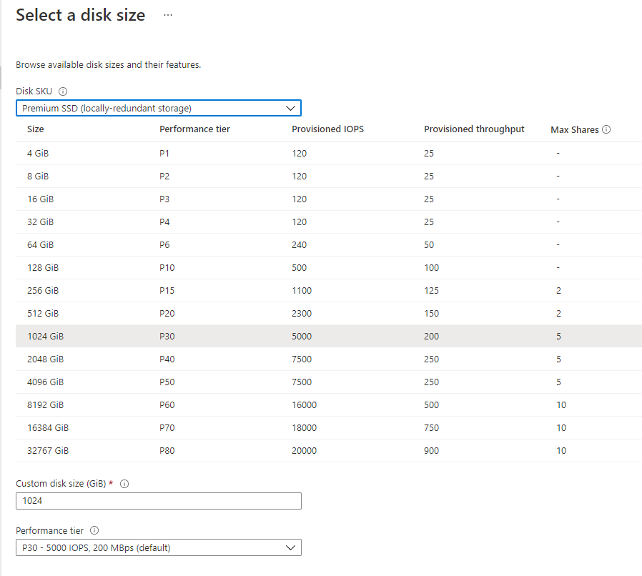642x576 pixels.
Task: Select the 4 GiB disk size row
Action: (x=329, y=154)
